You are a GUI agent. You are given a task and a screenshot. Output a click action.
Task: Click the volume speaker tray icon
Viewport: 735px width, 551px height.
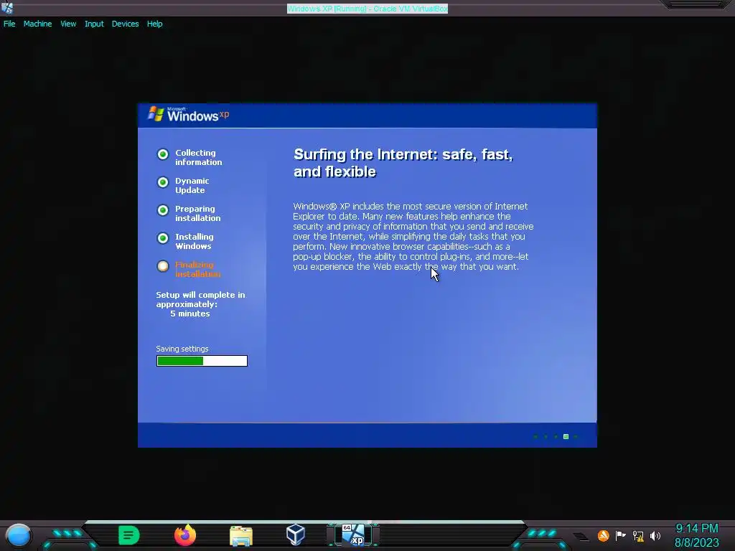pos(655,536)
